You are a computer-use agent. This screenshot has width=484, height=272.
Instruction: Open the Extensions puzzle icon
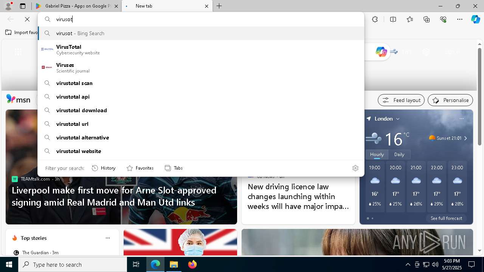[375, 19]
